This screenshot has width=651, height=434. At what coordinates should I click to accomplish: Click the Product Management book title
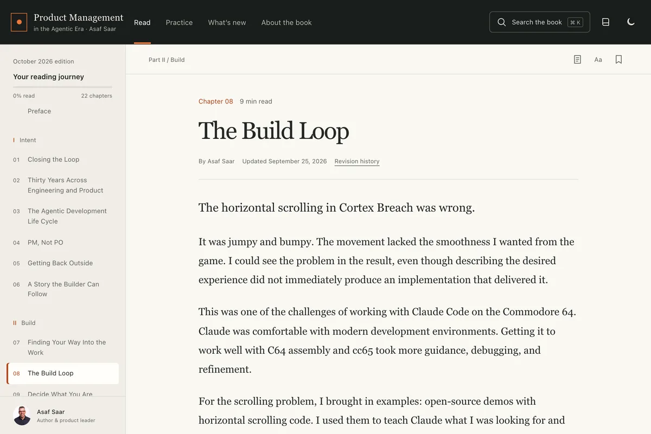click(x=79, y=17)
